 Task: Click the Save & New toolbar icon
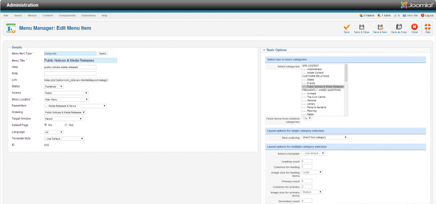380,27
